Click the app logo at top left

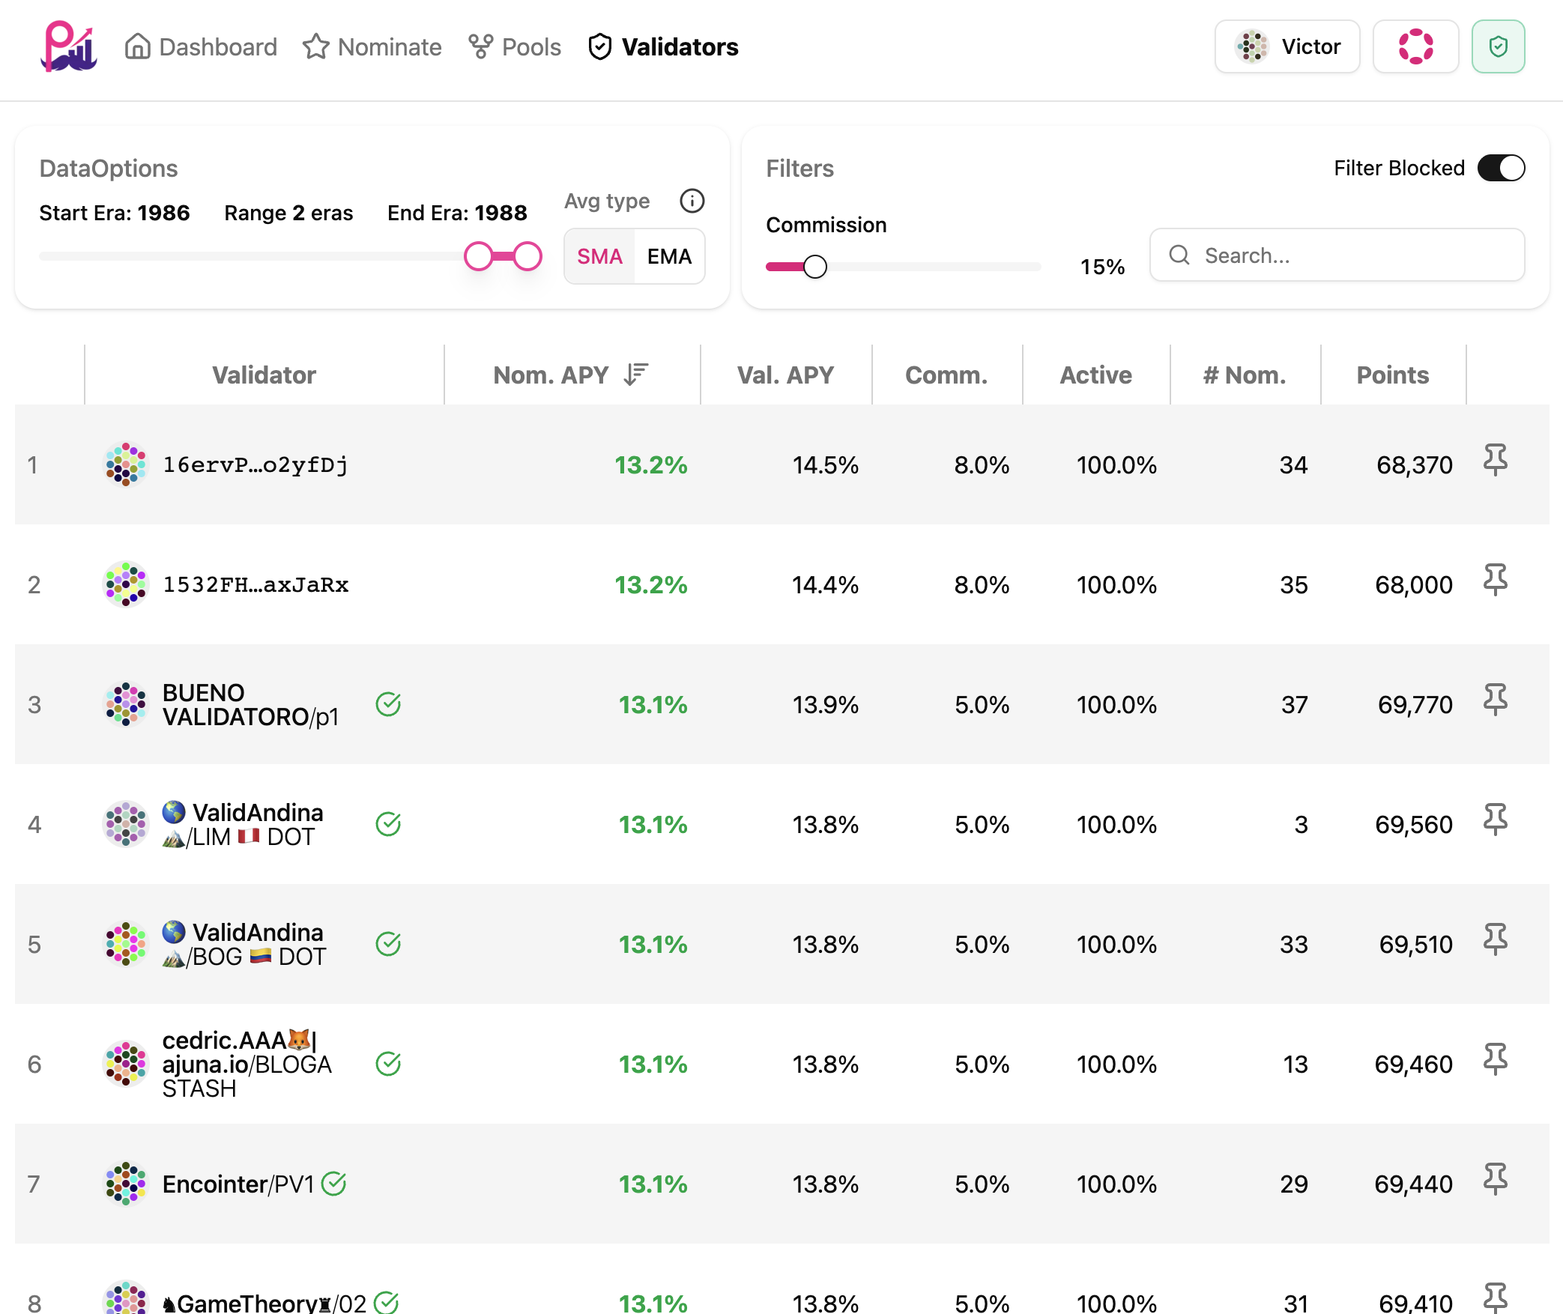[x=69, y=47]
